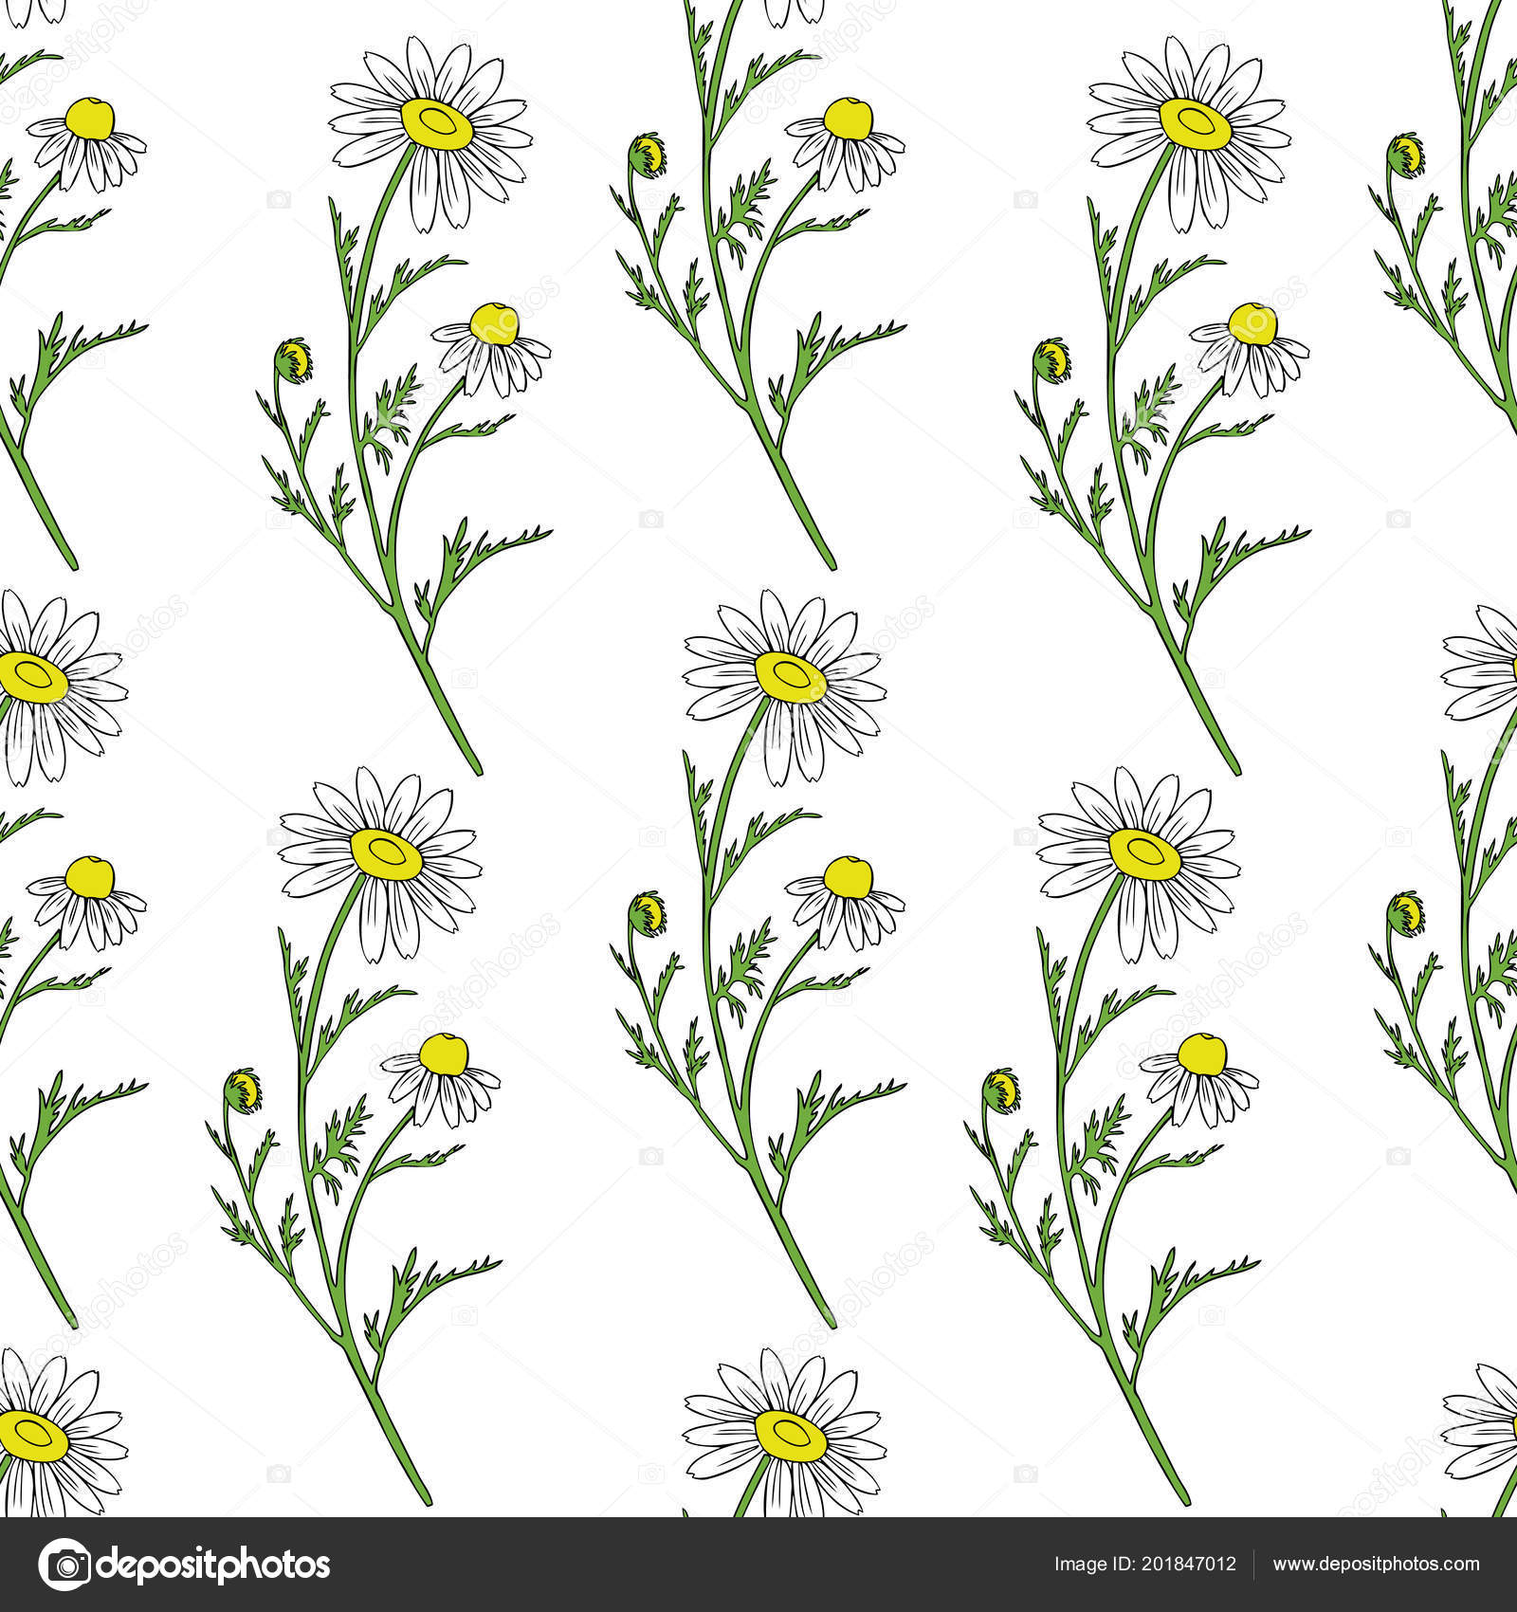This screenshot has height=1612, width=1517.
Task: Click the depositphotos camera logo icon
Action: tap(64, 1564)
